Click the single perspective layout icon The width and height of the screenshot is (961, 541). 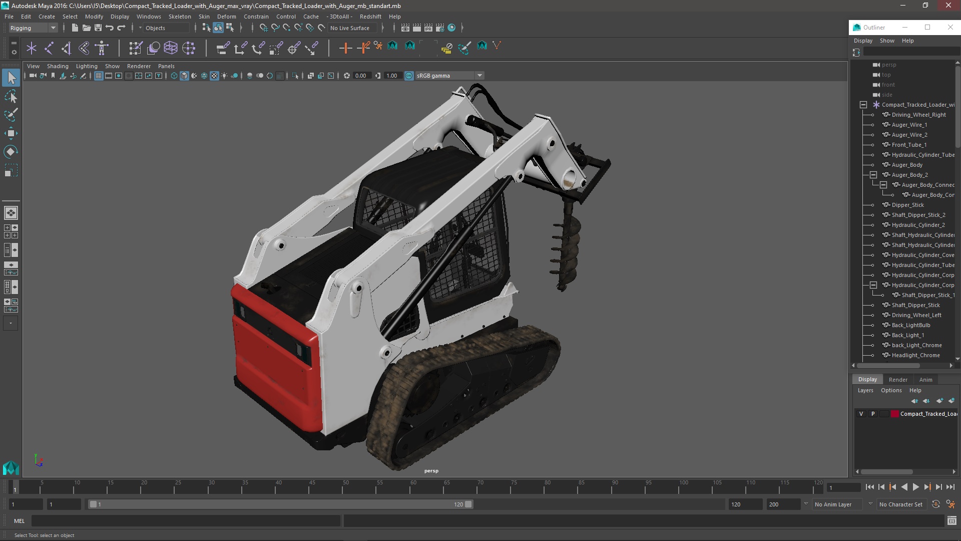(11, 213)
